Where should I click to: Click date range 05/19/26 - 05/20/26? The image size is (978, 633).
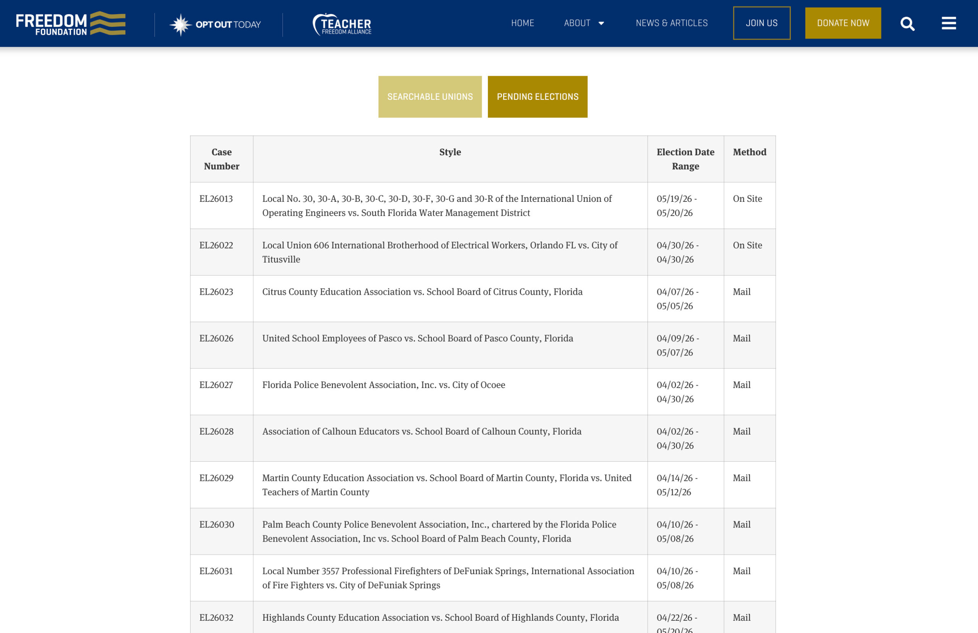[x=677, y=206]
